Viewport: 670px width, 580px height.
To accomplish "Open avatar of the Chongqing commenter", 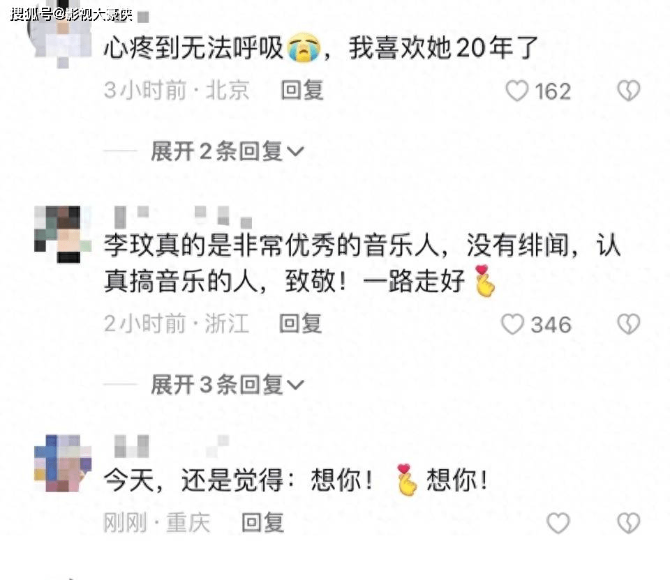I will coord(63,463).
